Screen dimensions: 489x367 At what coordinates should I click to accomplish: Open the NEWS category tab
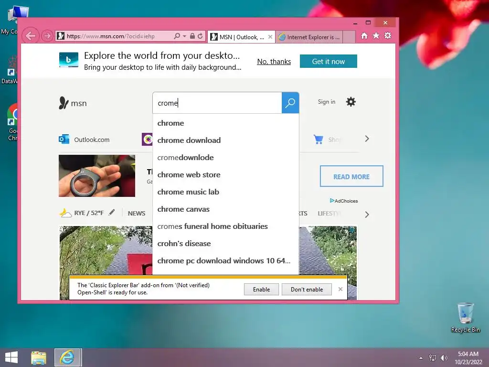(x=137, y=213)
